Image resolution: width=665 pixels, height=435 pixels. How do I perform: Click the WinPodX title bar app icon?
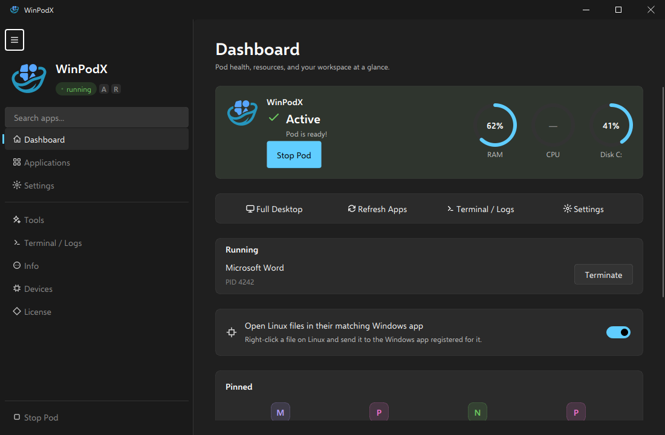(x=15, y=10)
